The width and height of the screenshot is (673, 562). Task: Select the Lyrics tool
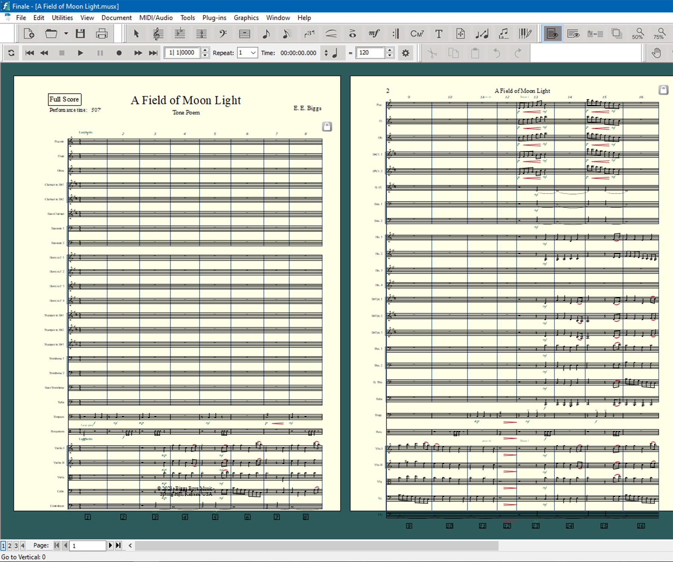click(x=504, y=34)
